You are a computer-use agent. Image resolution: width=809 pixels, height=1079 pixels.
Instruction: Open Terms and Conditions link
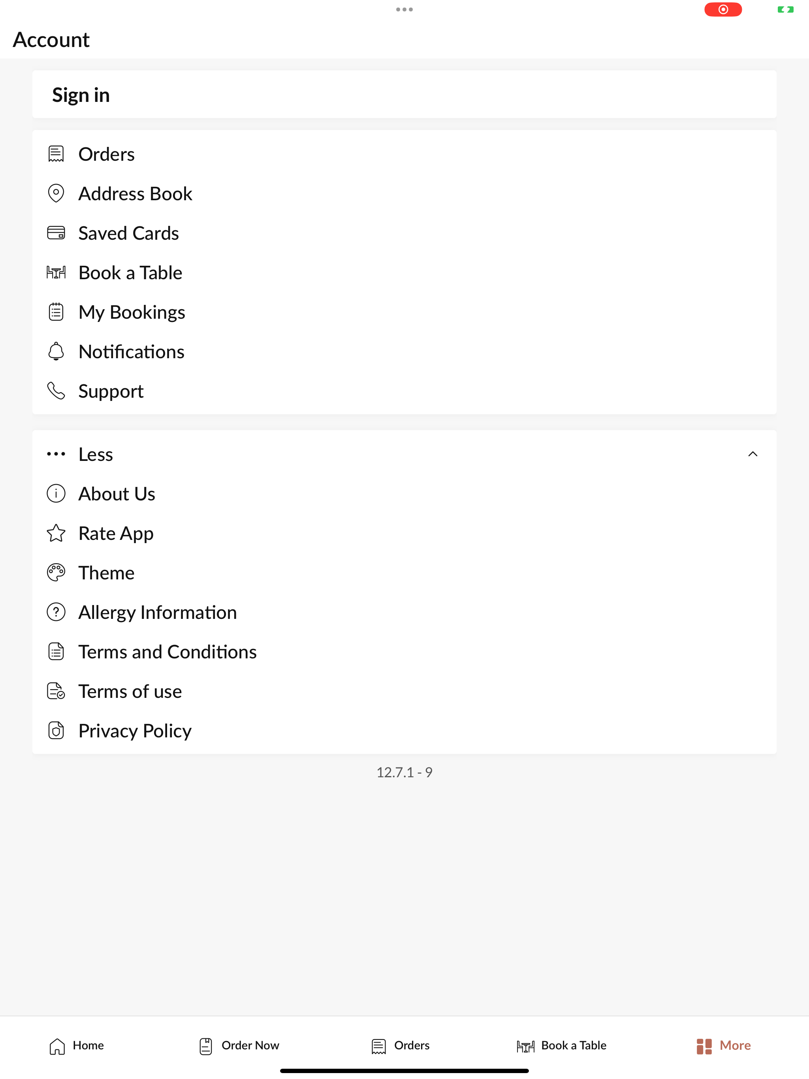click(x=167, y=652)
